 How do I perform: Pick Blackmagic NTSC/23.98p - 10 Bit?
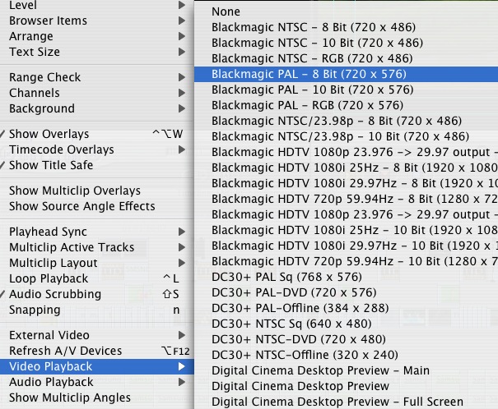pyautogui.click(x=347, y=136)
